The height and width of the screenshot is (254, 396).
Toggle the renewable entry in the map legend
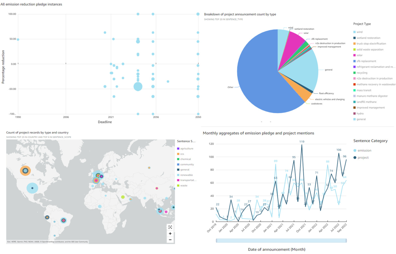click(x=186, y=175)
